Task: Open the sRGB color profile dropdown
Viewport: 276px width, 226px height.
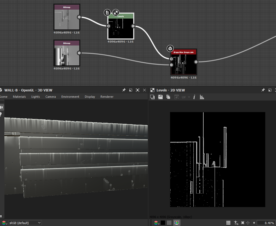Action: [x=25, y=223]
